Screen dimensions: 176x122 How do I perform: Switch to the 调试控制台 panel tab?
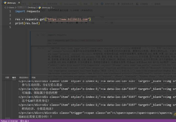(24, 77)
